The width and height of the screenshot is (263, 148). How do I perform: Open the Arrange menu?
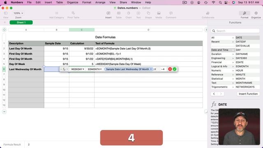point(100,2)
